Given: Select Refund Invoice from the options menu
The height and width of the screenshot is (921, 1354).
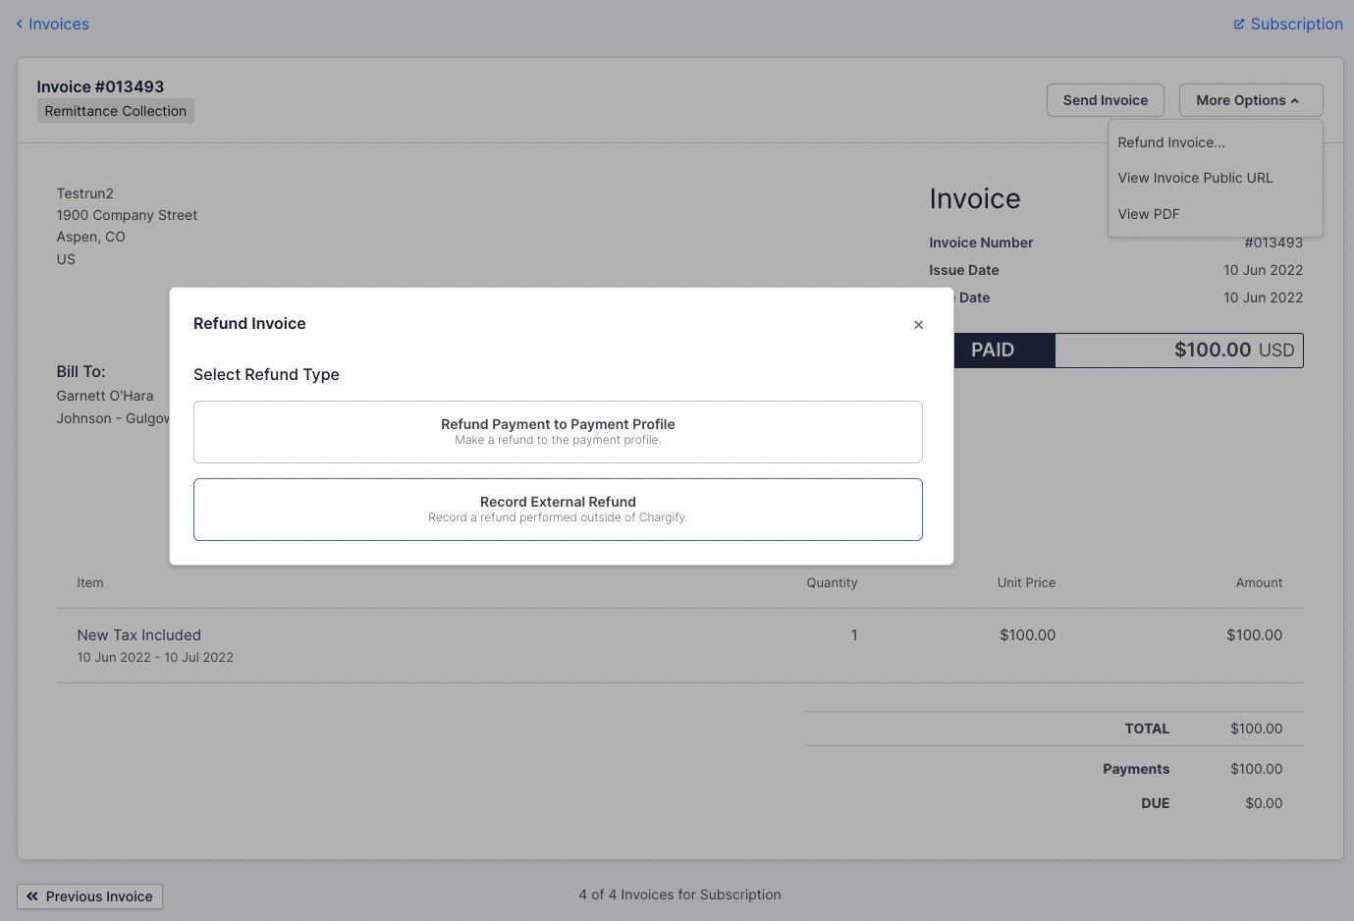Looking at the screenshot, I should (1170, 142).
